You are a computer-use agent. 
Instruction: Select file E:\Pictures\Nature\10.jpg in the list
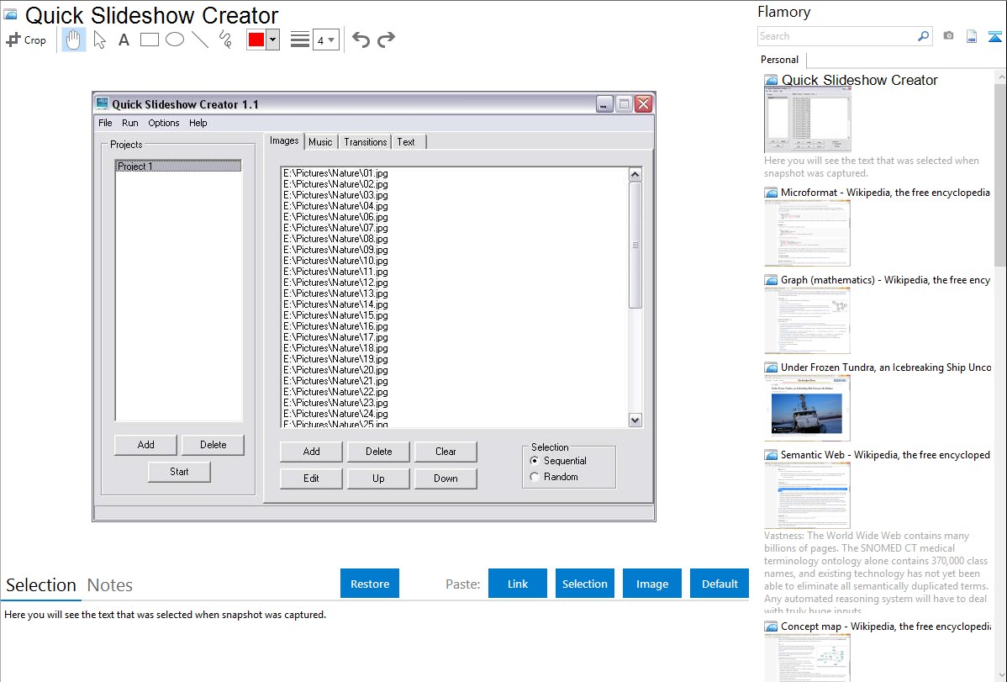335,261
